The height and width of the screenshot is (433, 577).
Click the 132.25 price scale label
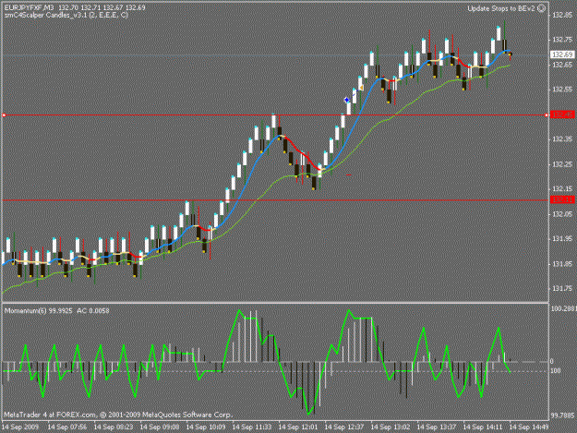coord(562,164)
